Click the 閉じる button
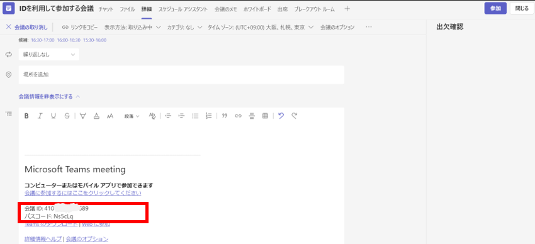The height and width of the screenshot is (244, 535). click(522, 9)
